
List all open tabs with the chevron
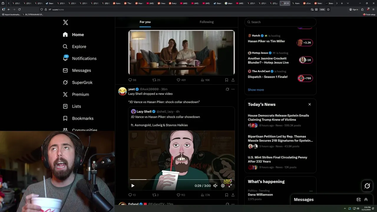click(x=348, y=3)
